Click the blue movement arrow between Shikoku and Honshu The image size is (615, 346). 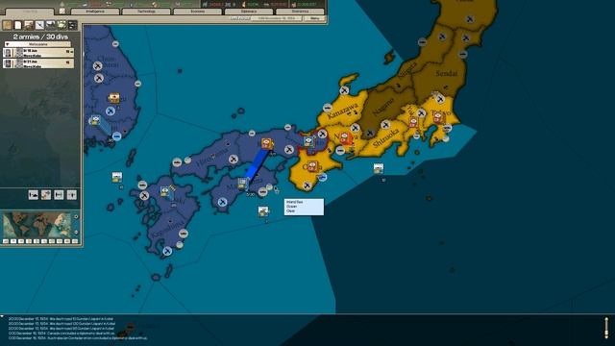[x=257, y=164]
